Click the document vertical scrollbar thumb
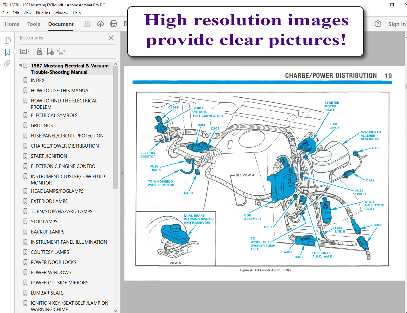 click(406, 86)
